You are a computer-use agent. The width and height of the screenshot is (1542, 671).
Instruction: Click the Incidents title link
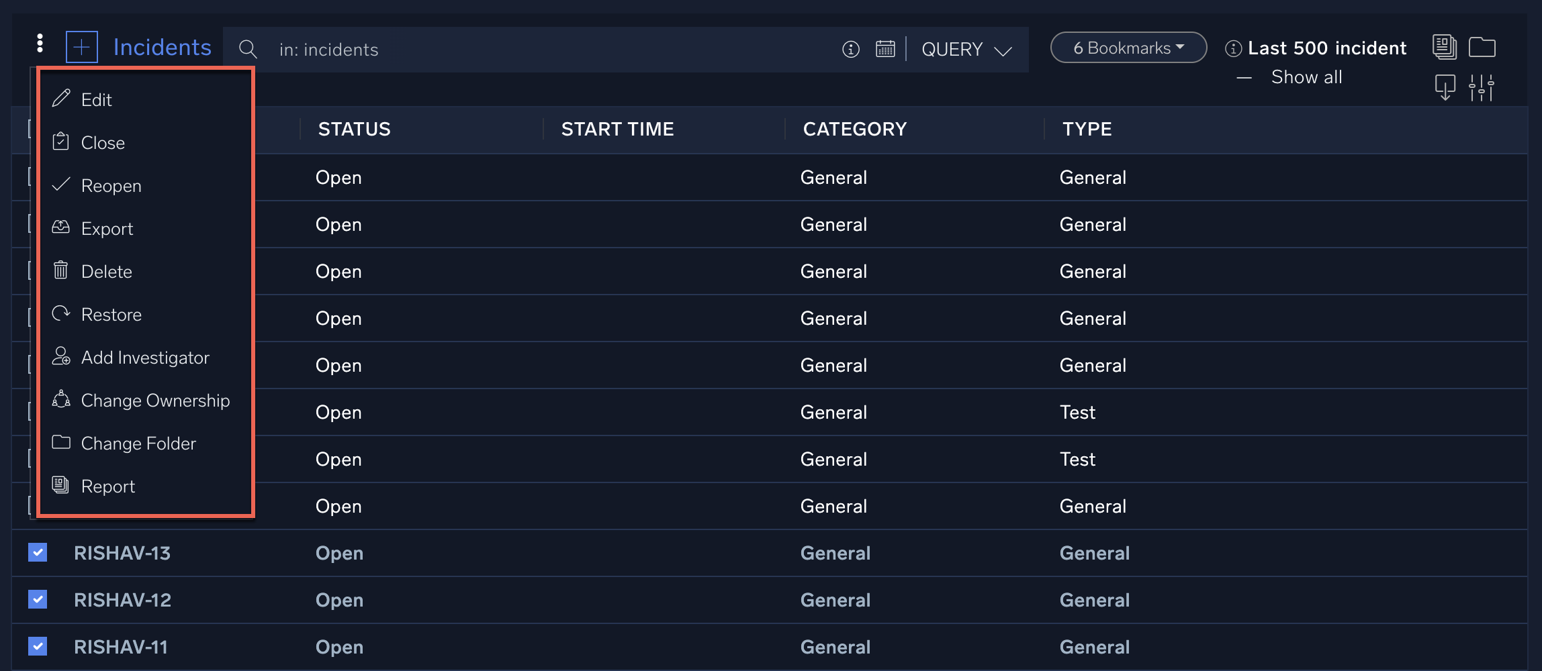[x=162, y=48]
